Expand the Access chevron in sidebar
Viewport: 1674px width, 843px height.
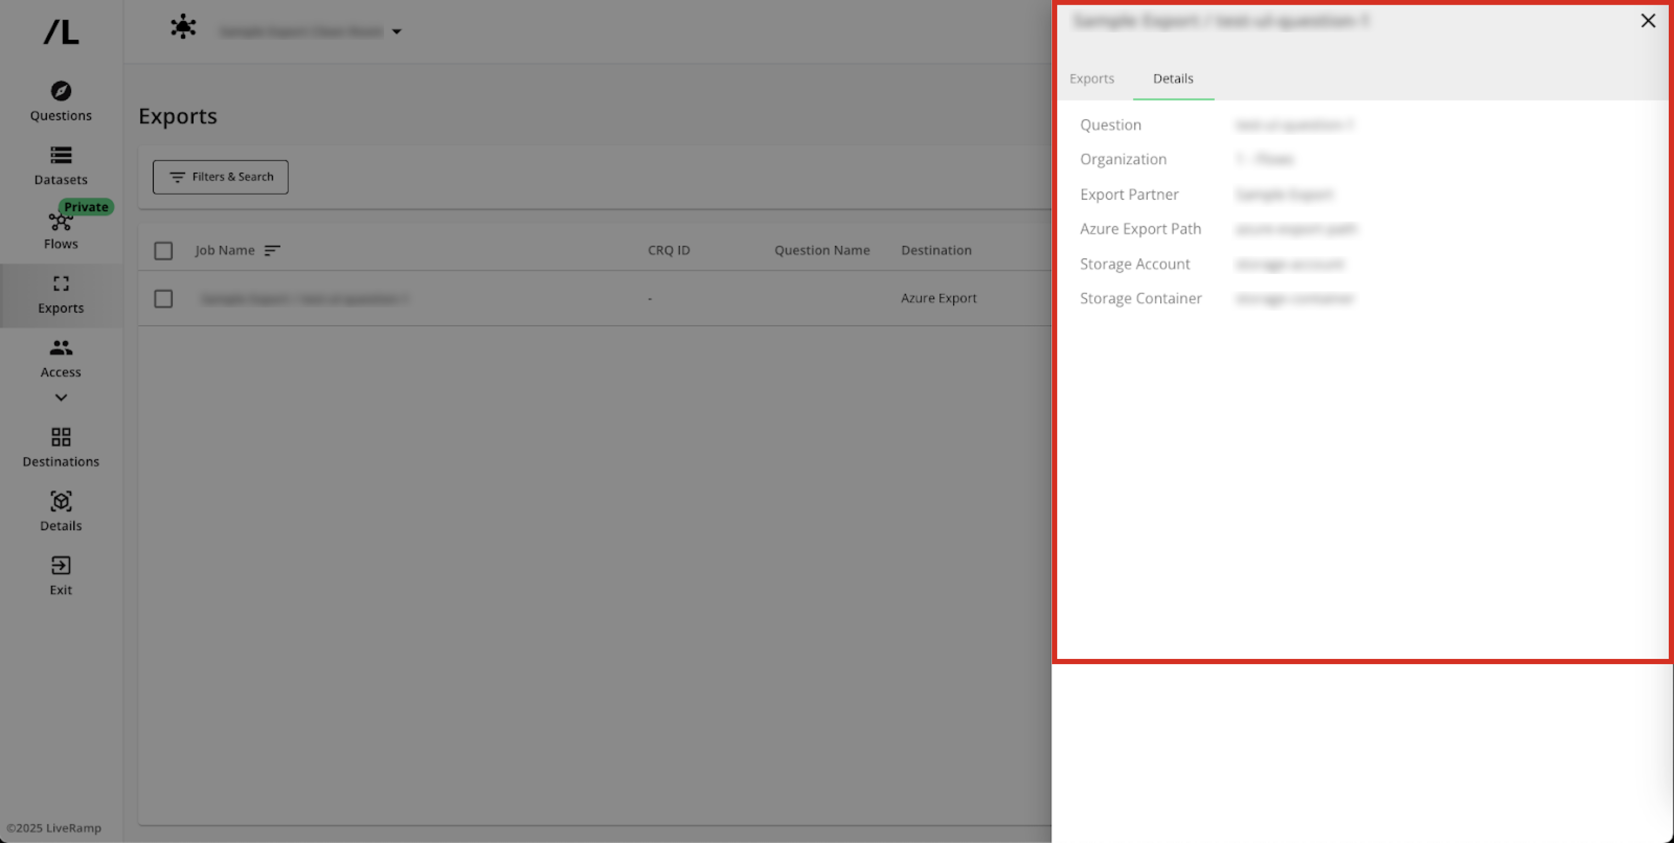click(x=61, y=397)
